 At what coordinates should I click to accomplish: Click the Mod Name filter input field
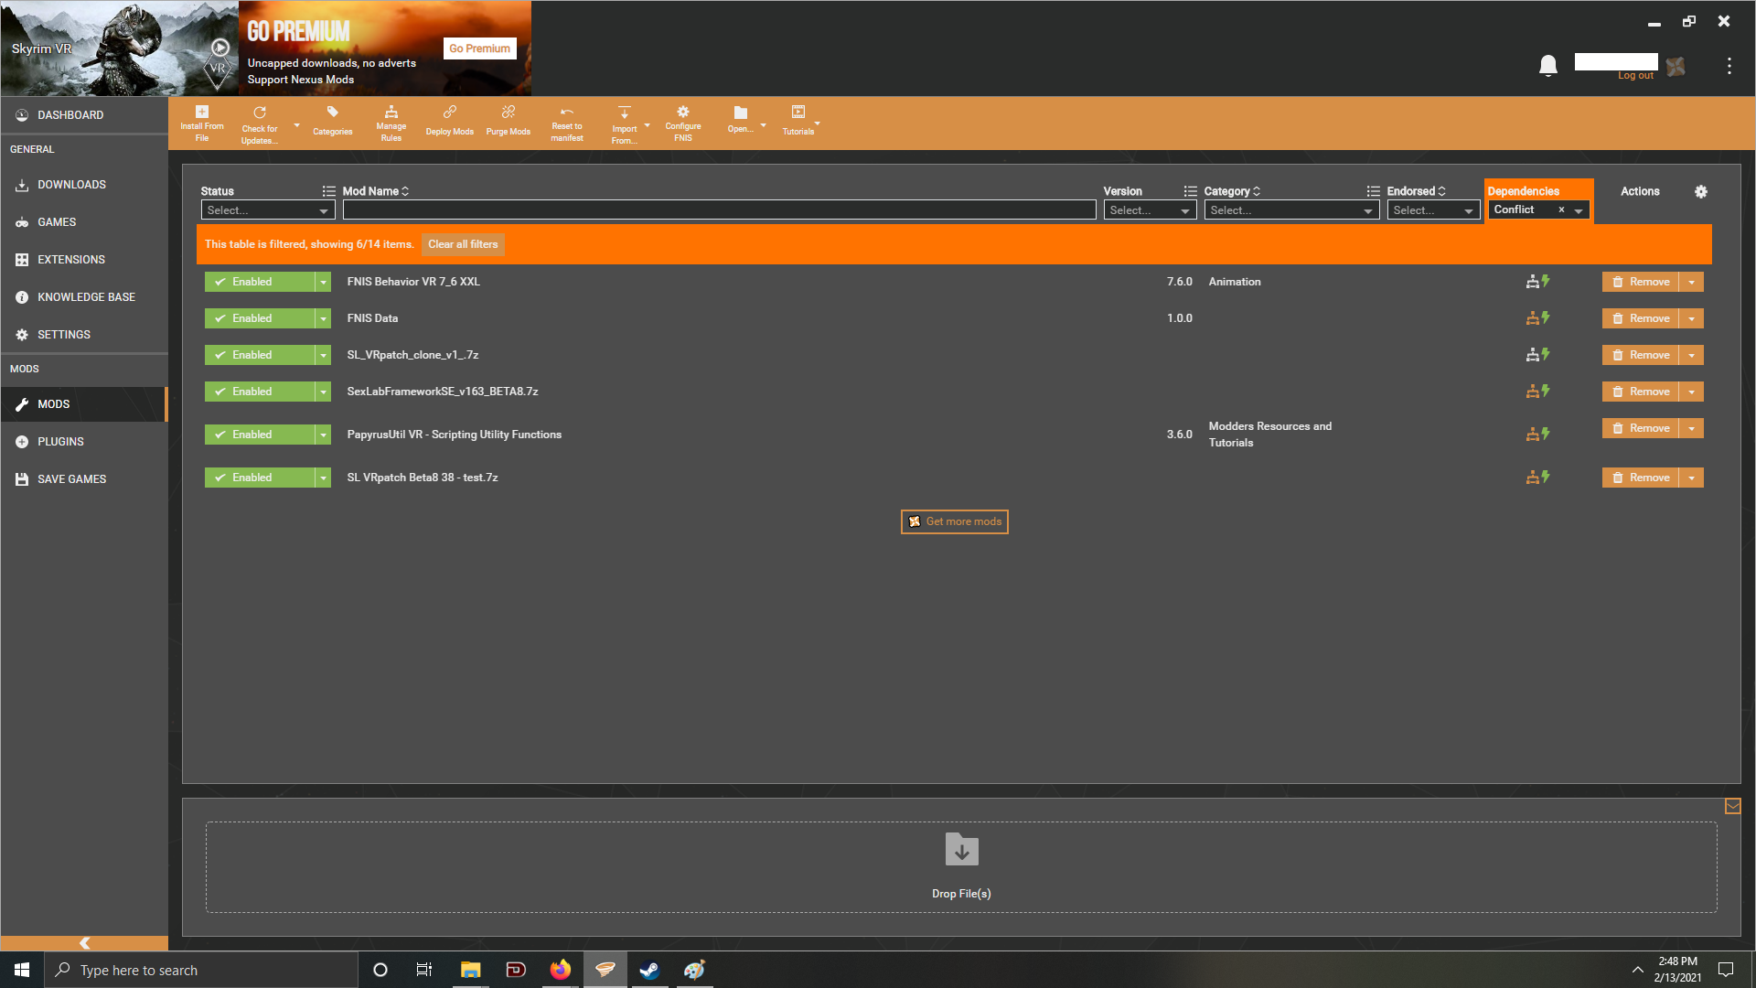719,210
